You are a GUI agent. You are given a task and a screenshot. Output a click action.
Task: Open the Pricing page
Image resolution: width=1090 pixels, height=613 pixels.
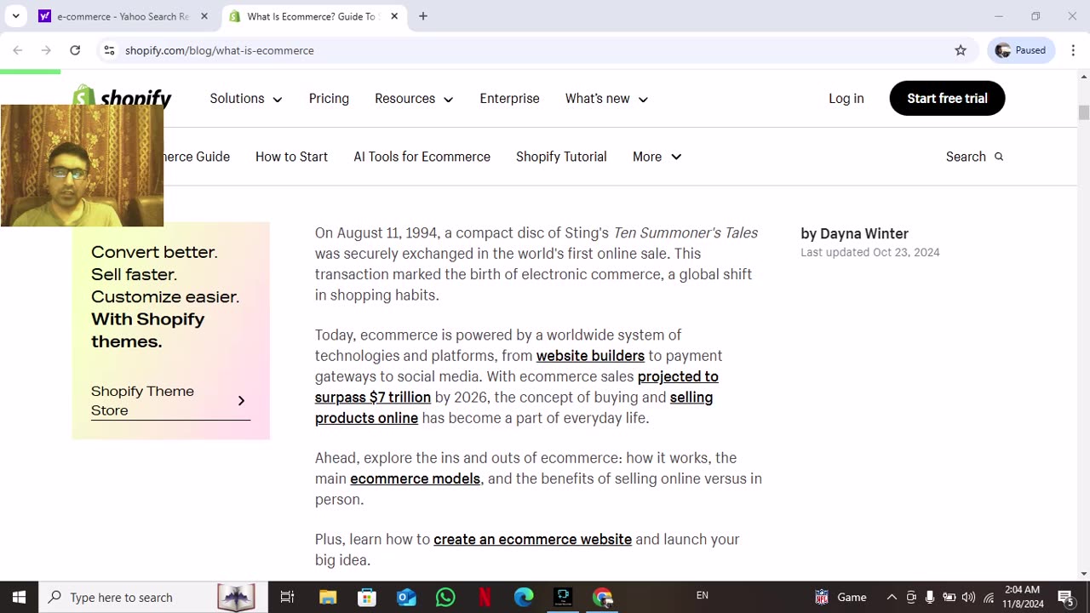click(x=329, y=99)
